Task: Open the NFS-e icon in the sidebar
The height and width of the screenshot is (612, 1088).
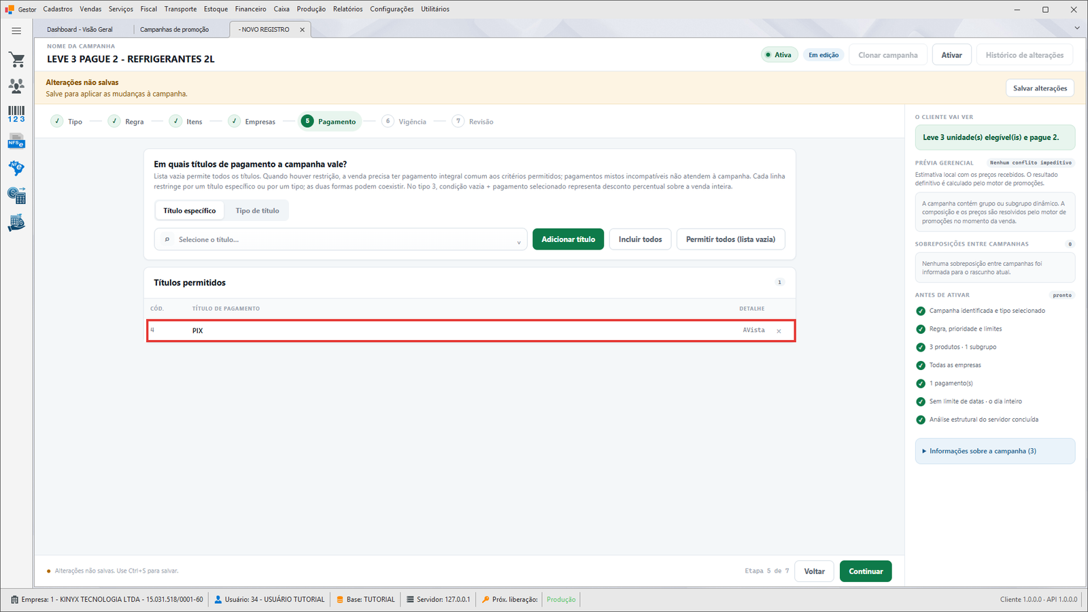Action: 16,141
